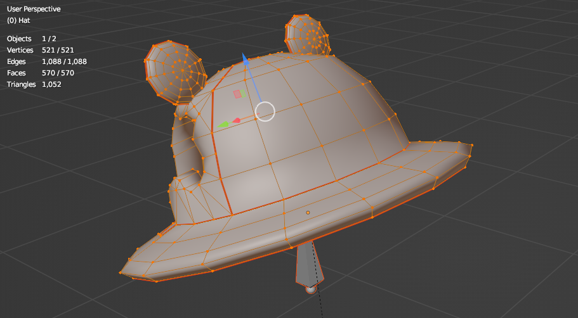This screenshot has height=318, width=578.
Task: Click the "Objects 1 / 2" statistic
Action: point(31,39)
